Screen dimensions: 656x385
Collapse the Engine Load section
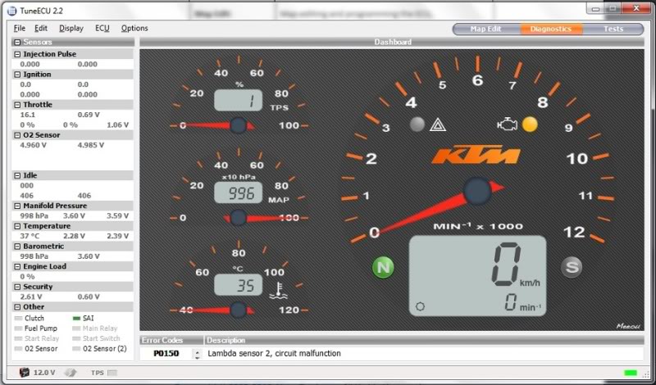[17, 266]
